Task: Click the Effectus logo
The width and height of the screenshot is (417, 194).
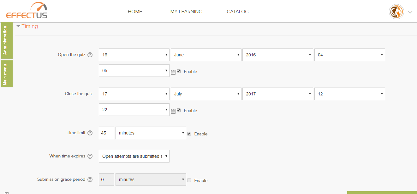Action: pyautogui.click(x=27, y=10)
